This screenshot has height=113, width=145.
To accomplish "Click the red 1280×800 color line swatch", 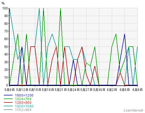I will tap(8, 102).
